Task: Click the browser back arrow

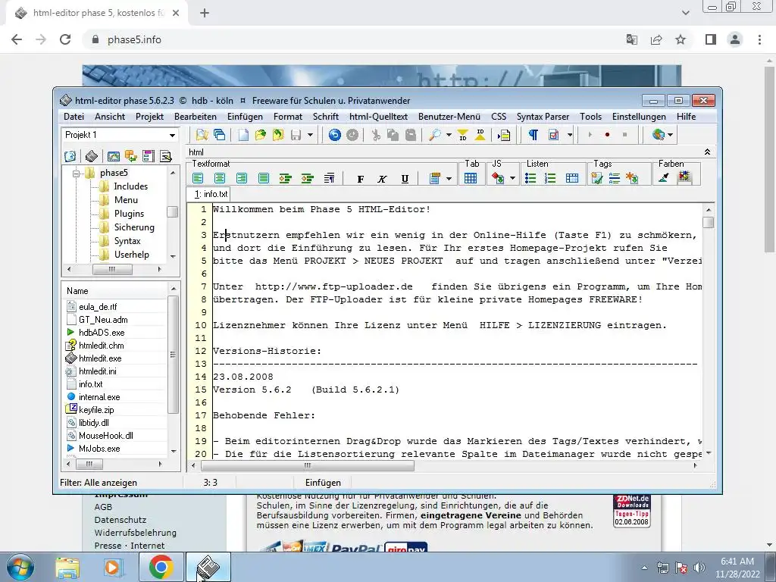Action: [17, 39]
